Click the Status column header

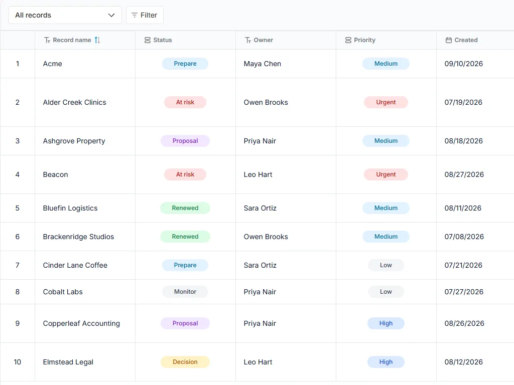(x=185, y=40)
